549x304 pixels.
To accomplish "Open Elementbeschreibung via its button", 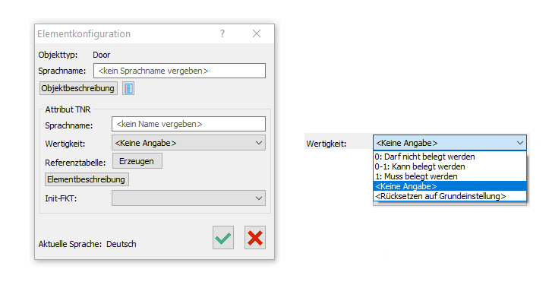I will [x=87, y=179].
